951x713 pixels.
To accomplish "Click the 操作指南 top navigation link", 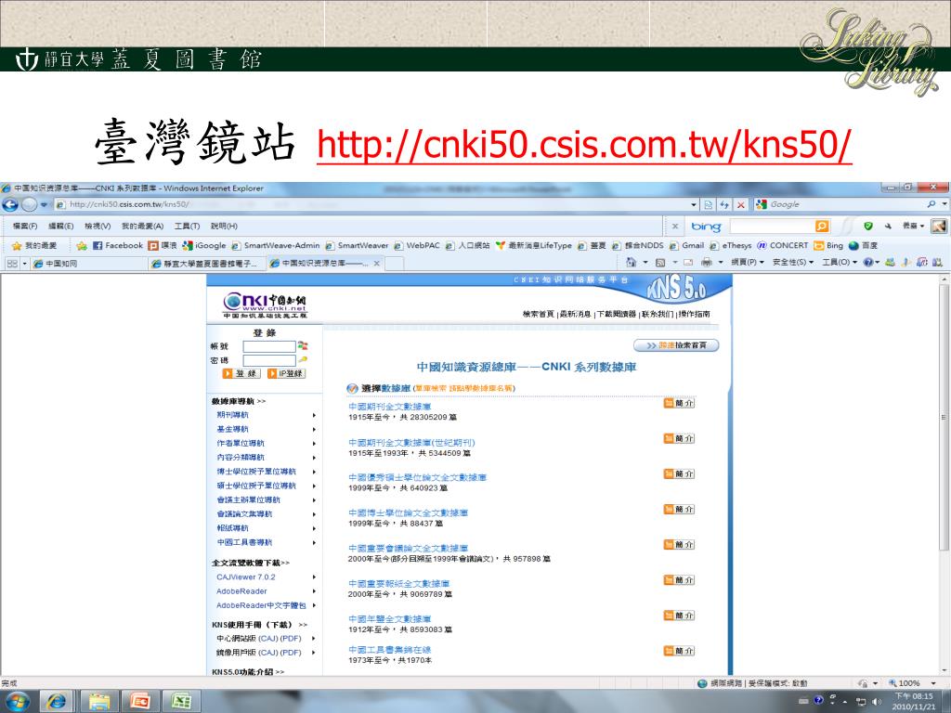I will 694,314.
